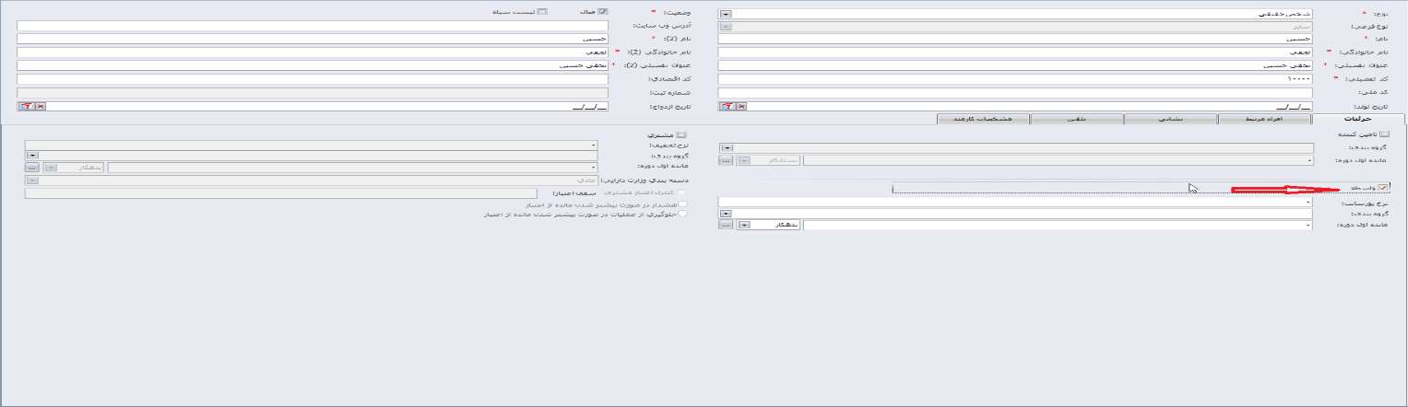This screenshot has height=407, width=1408.
Task: Tick the مشتری checkbox
Action: click(681, 134)
